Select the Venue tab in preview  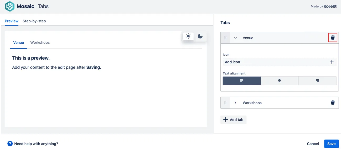click(x=19, y=43)
